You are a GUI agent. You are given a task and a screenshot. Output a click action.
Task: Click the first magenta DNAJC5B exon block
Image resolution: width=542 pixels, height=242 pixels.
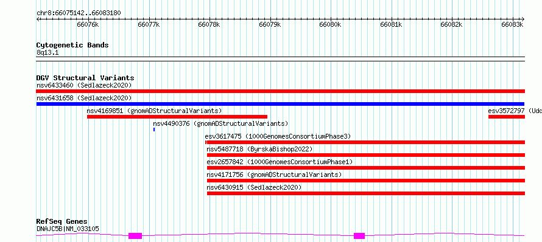tap(135, 236)
